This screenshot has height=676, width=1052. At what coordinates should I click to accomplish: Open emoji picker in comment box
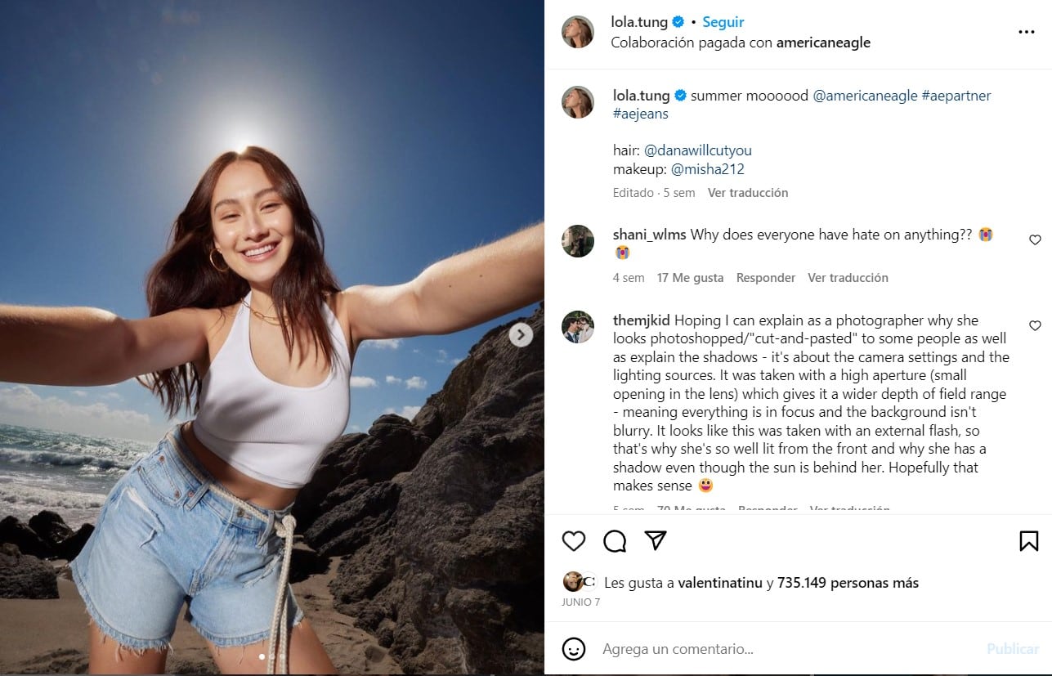[574, 649]
